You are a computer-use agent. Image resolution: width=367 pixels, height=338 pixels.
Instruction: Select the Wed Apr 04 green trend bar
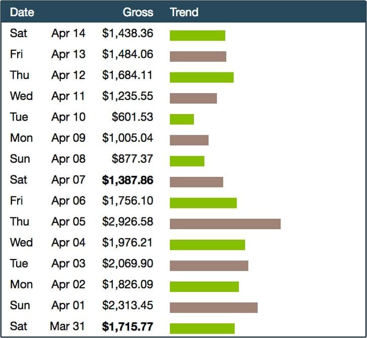tap(208, 245)
